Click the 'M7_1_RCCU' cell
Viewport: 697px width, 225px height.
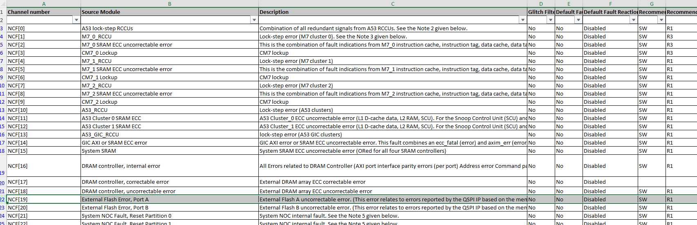pyautogui.click(x=170, y=61)
